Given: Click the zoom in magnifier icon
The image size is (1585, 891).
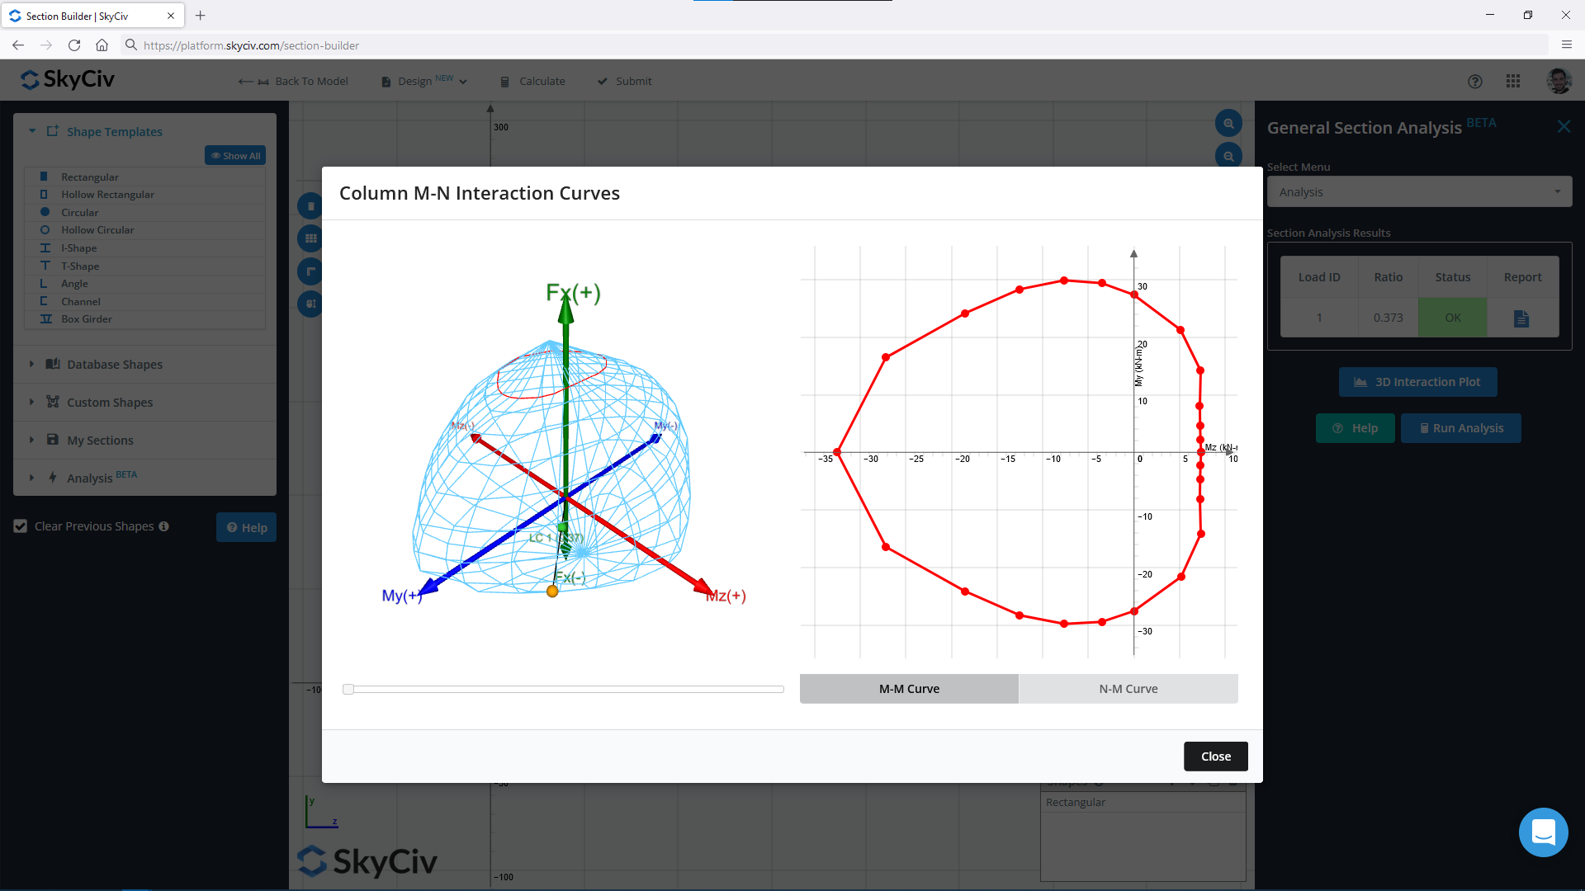Looking at the screenshot, I should tap(1228, 123).
